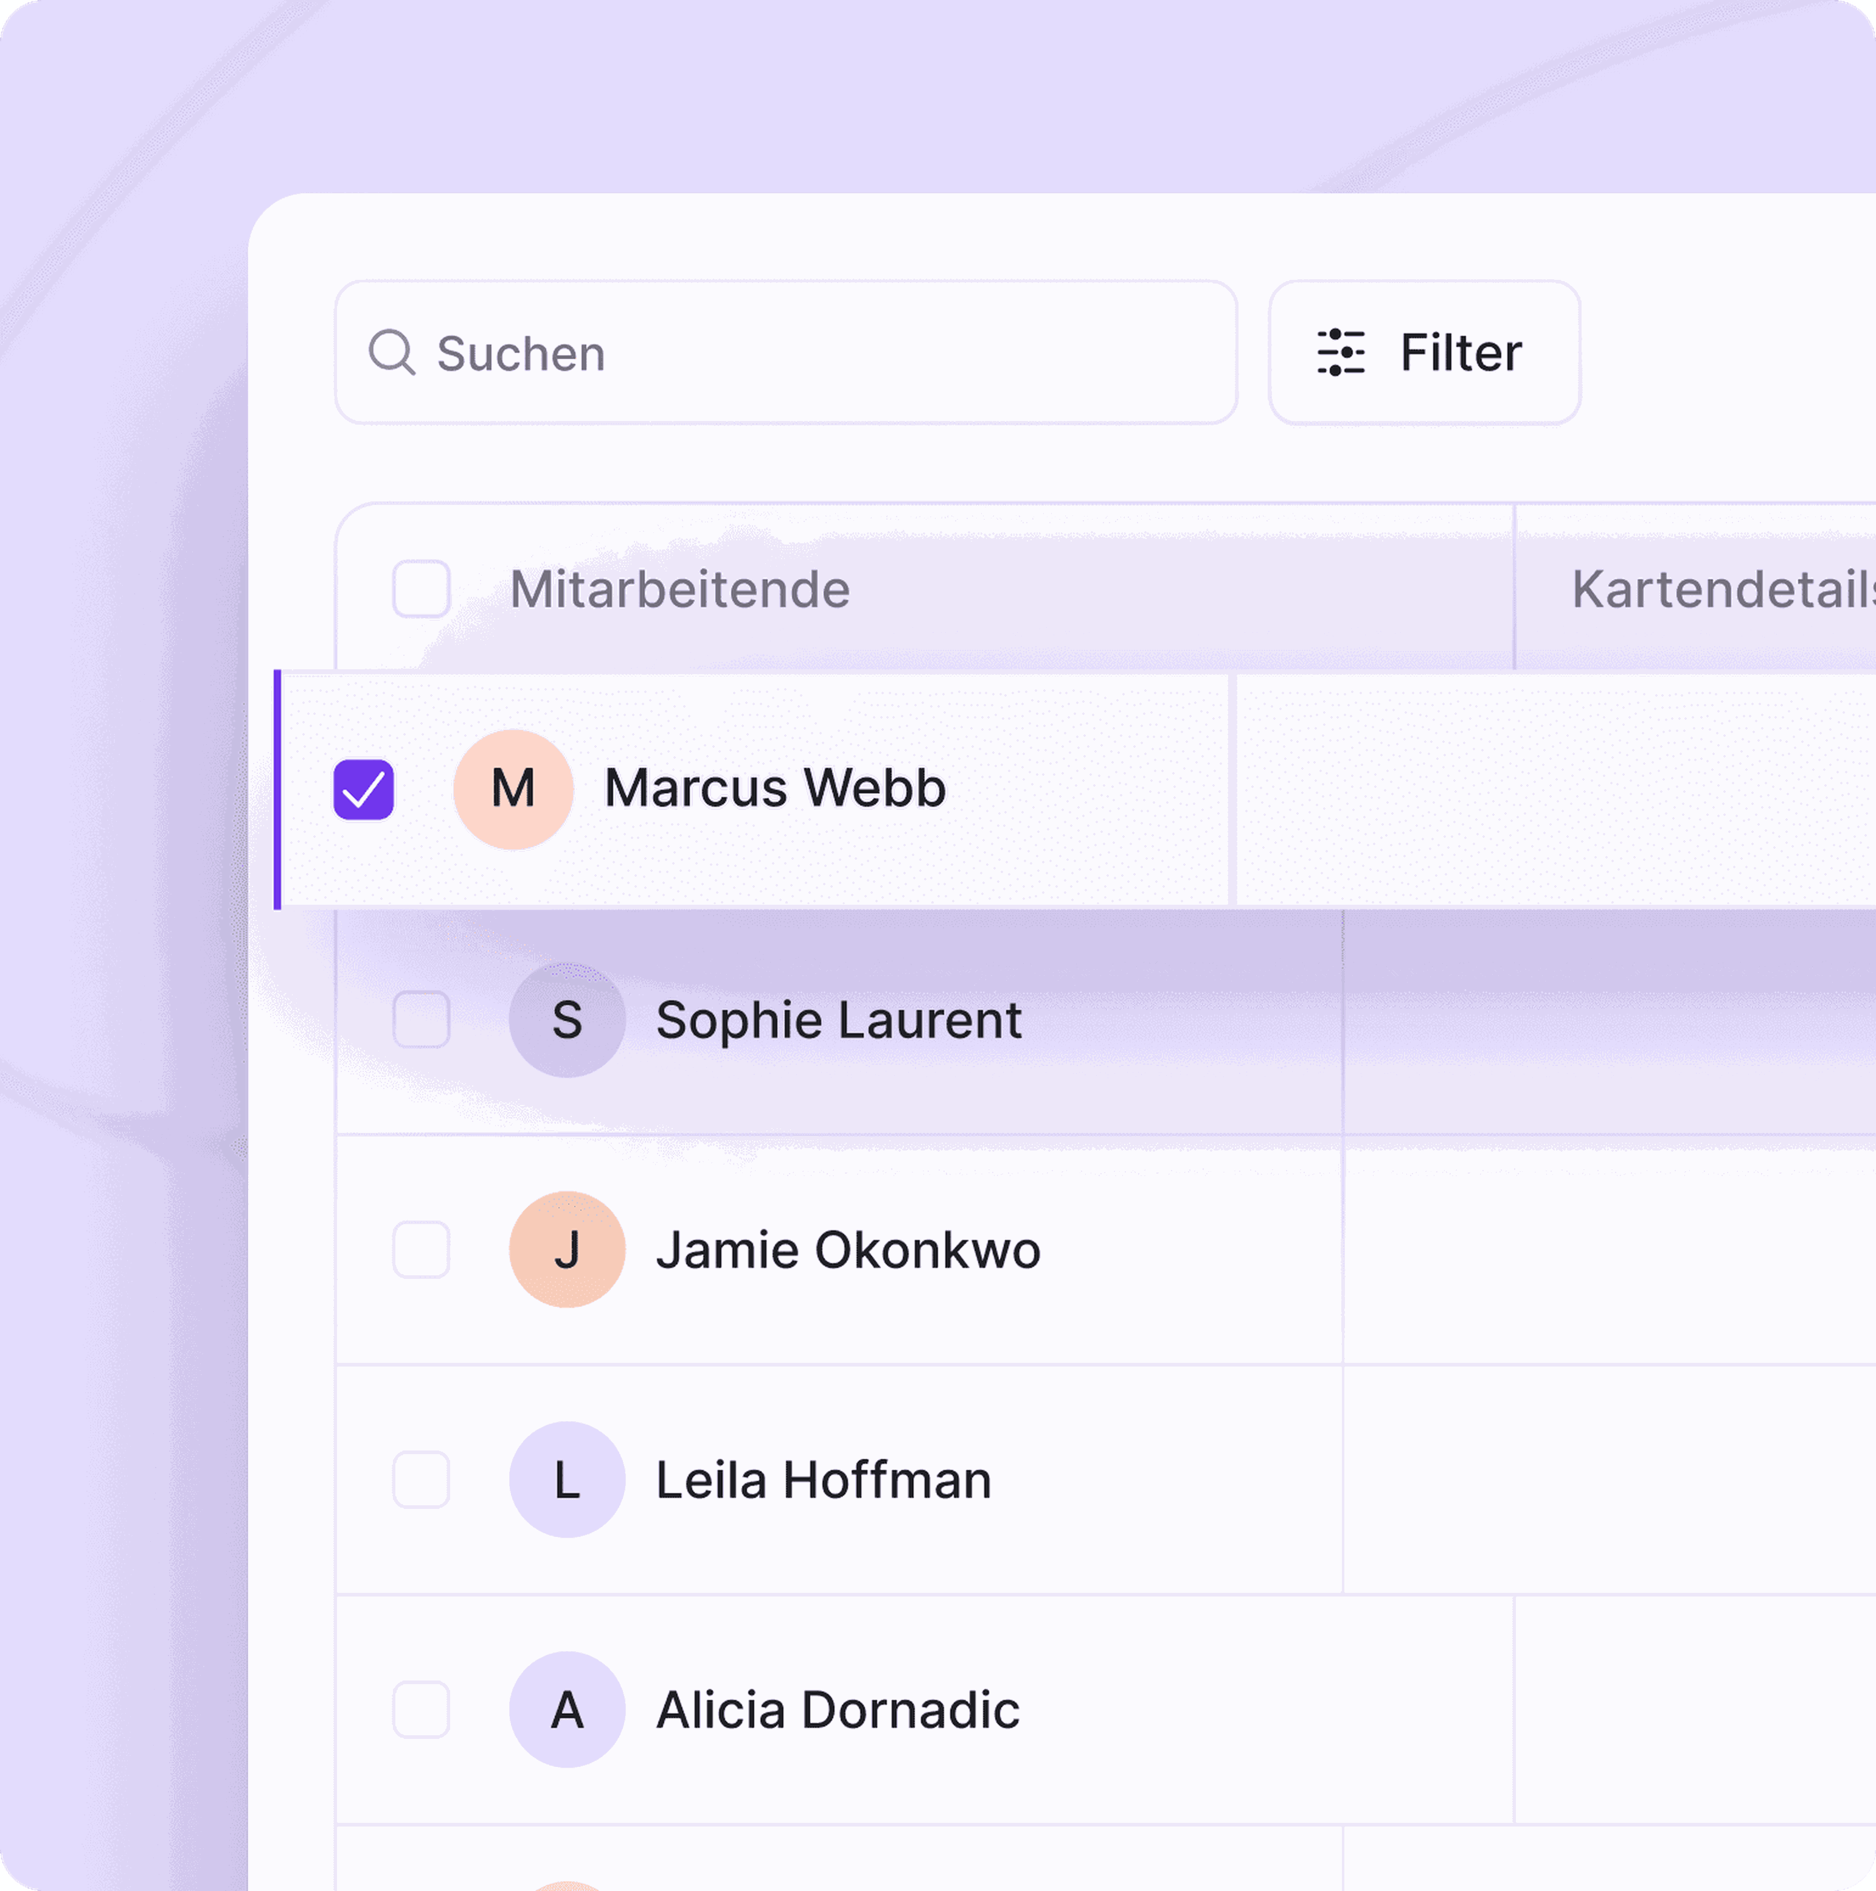
Task: Select the name Jamie Okonkwo
Action: pos(847,1250)
